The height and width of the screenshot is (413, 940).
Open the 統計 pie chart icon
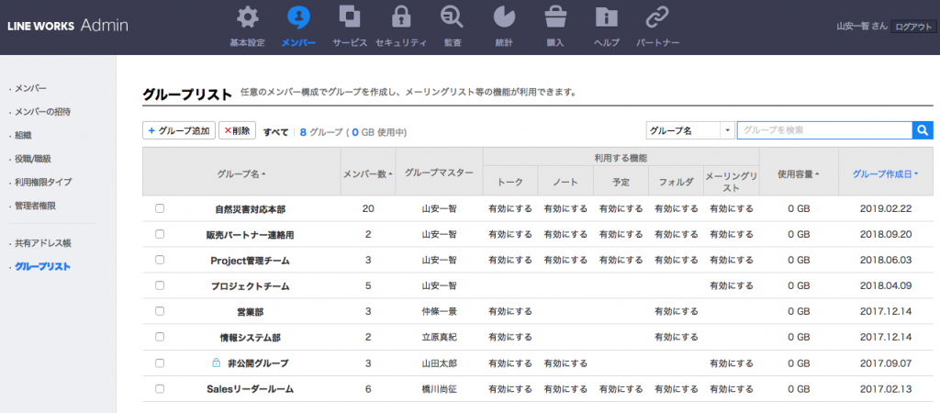pyautogui.click(x=503, y=18)
